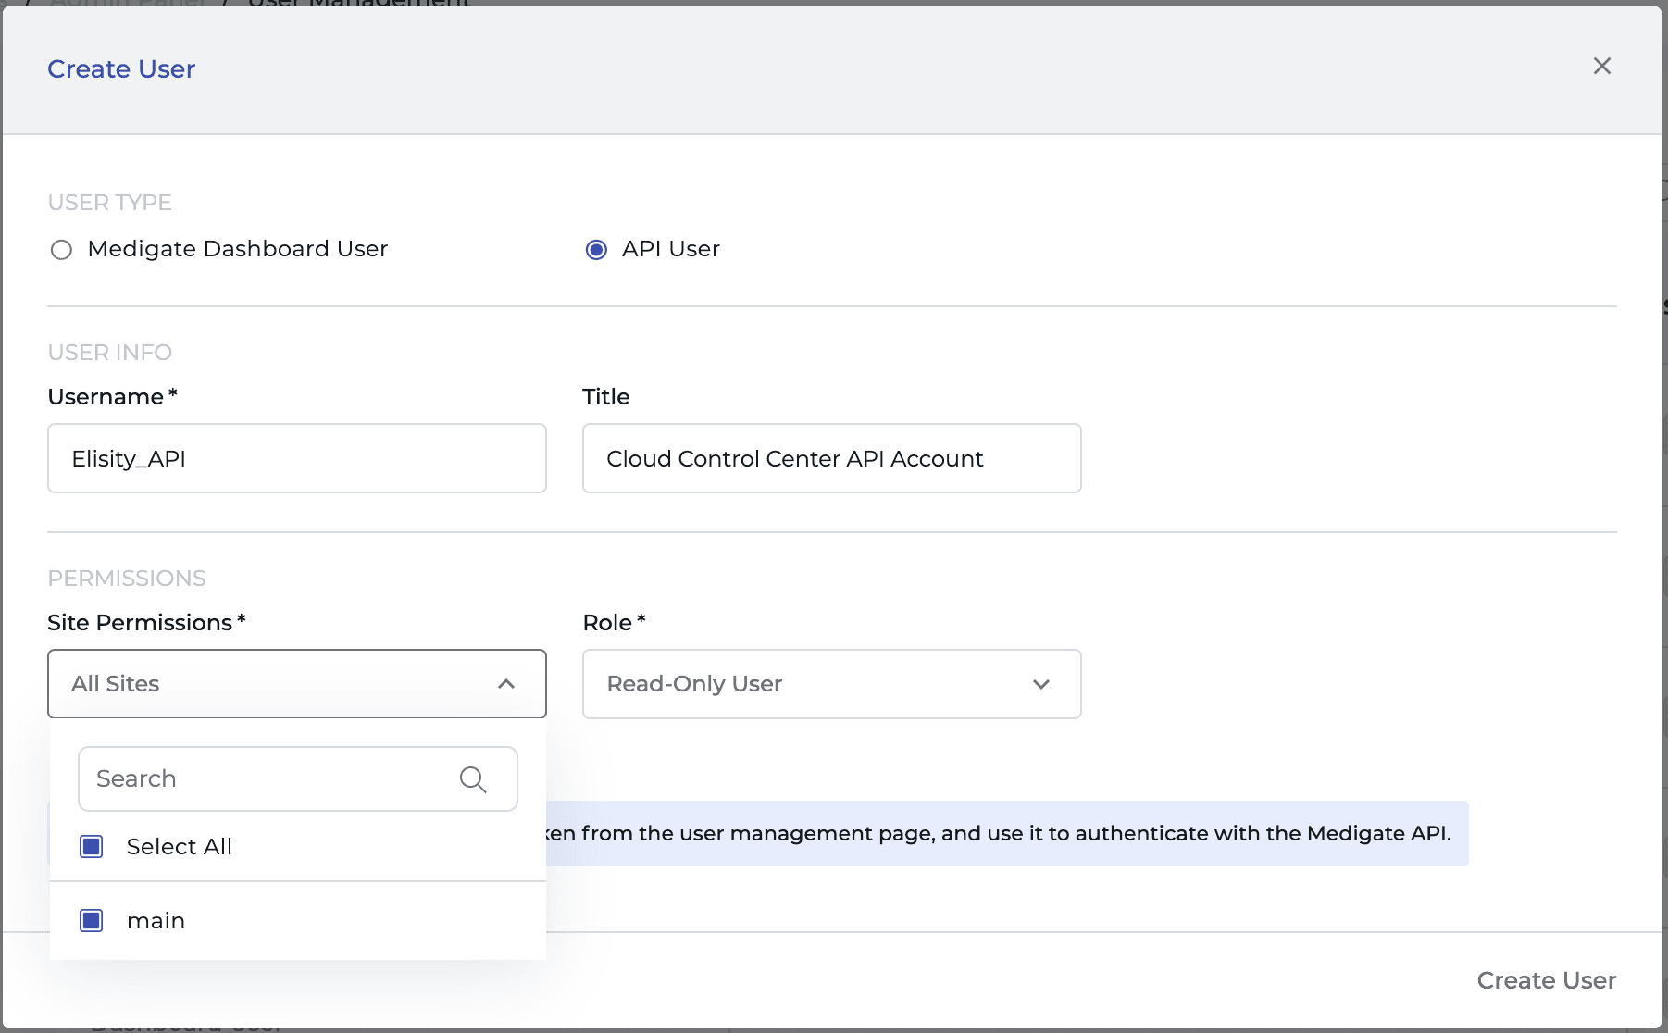
Task: Toggle the main site checkbox
Action: (92, 920)
